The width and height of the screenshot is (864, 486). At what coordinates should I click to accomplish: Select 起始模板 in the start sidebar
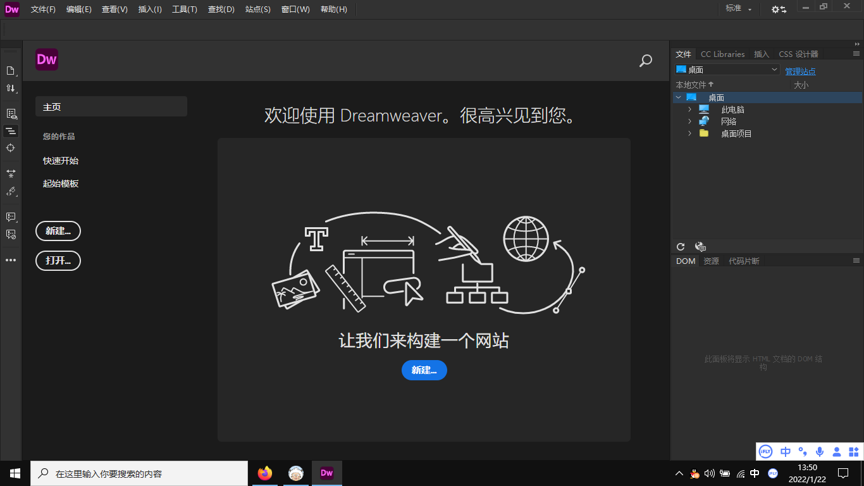[x=61, y=184]
